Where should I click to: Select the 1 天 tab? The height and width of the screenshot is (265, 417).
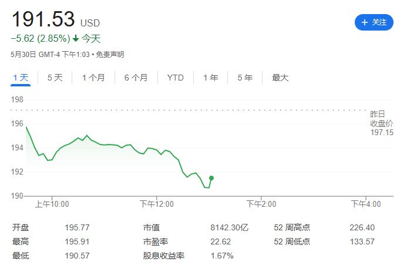point(21,78)
